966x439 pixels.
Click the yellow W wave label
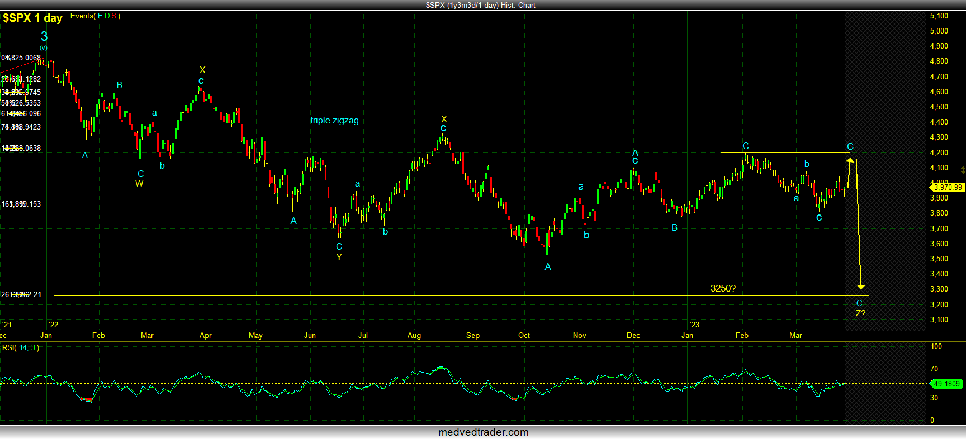[x=139, y=184]
